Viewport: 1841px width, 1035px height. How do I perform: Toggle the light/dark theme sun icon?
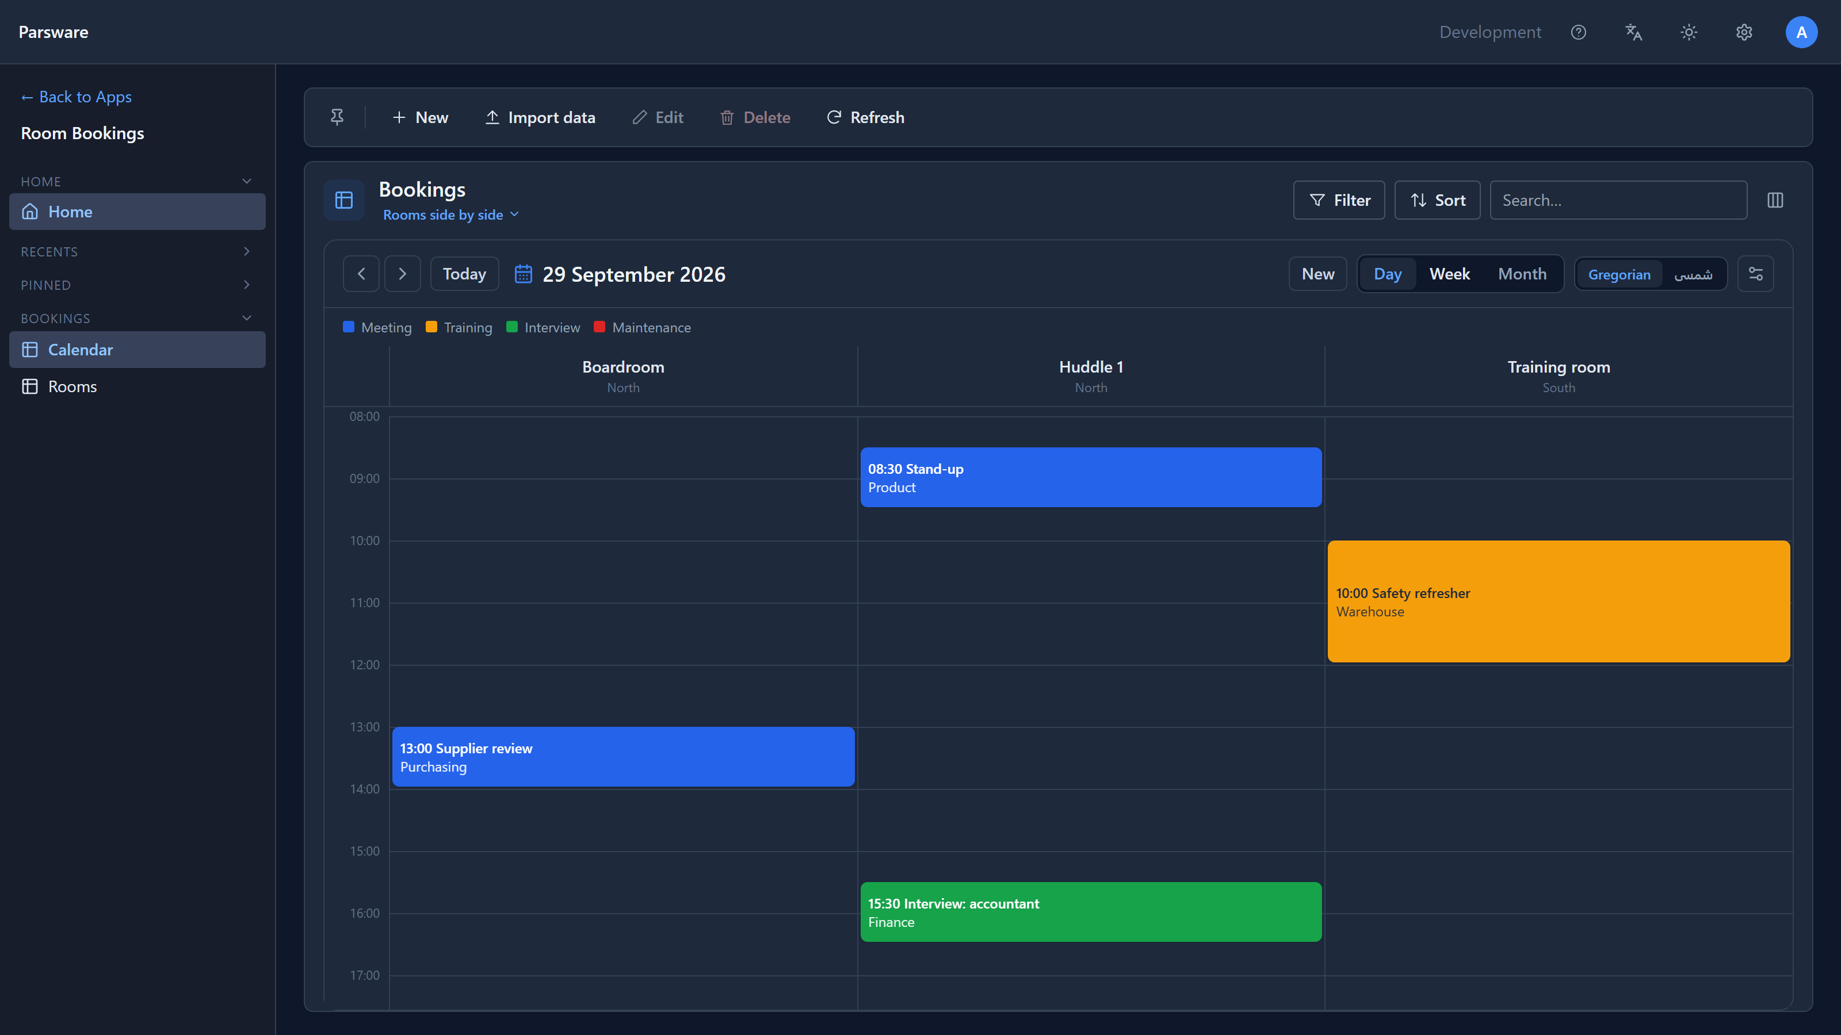point(1689,32)
